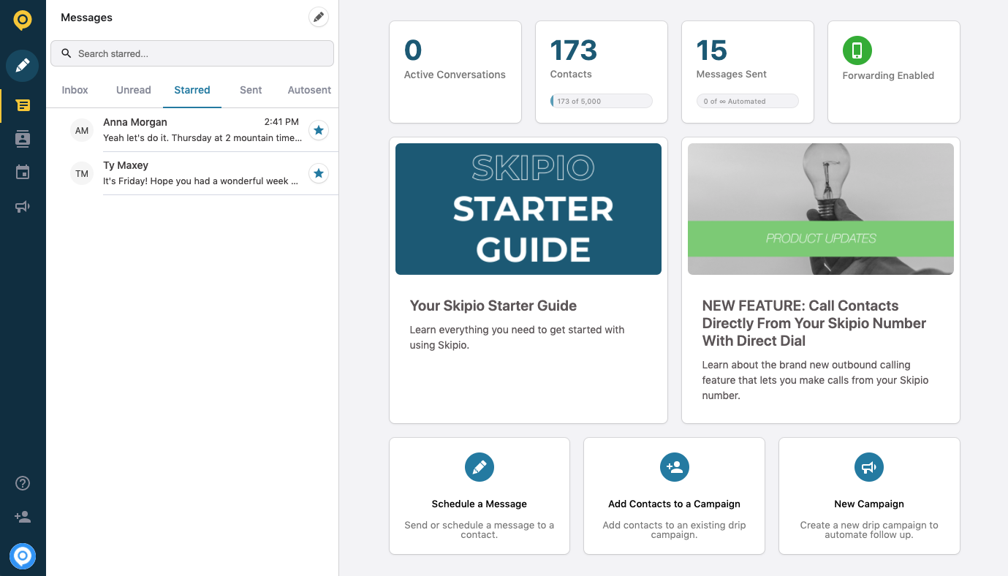Click the compose pencil icon in the sidebar

(22, 66)
